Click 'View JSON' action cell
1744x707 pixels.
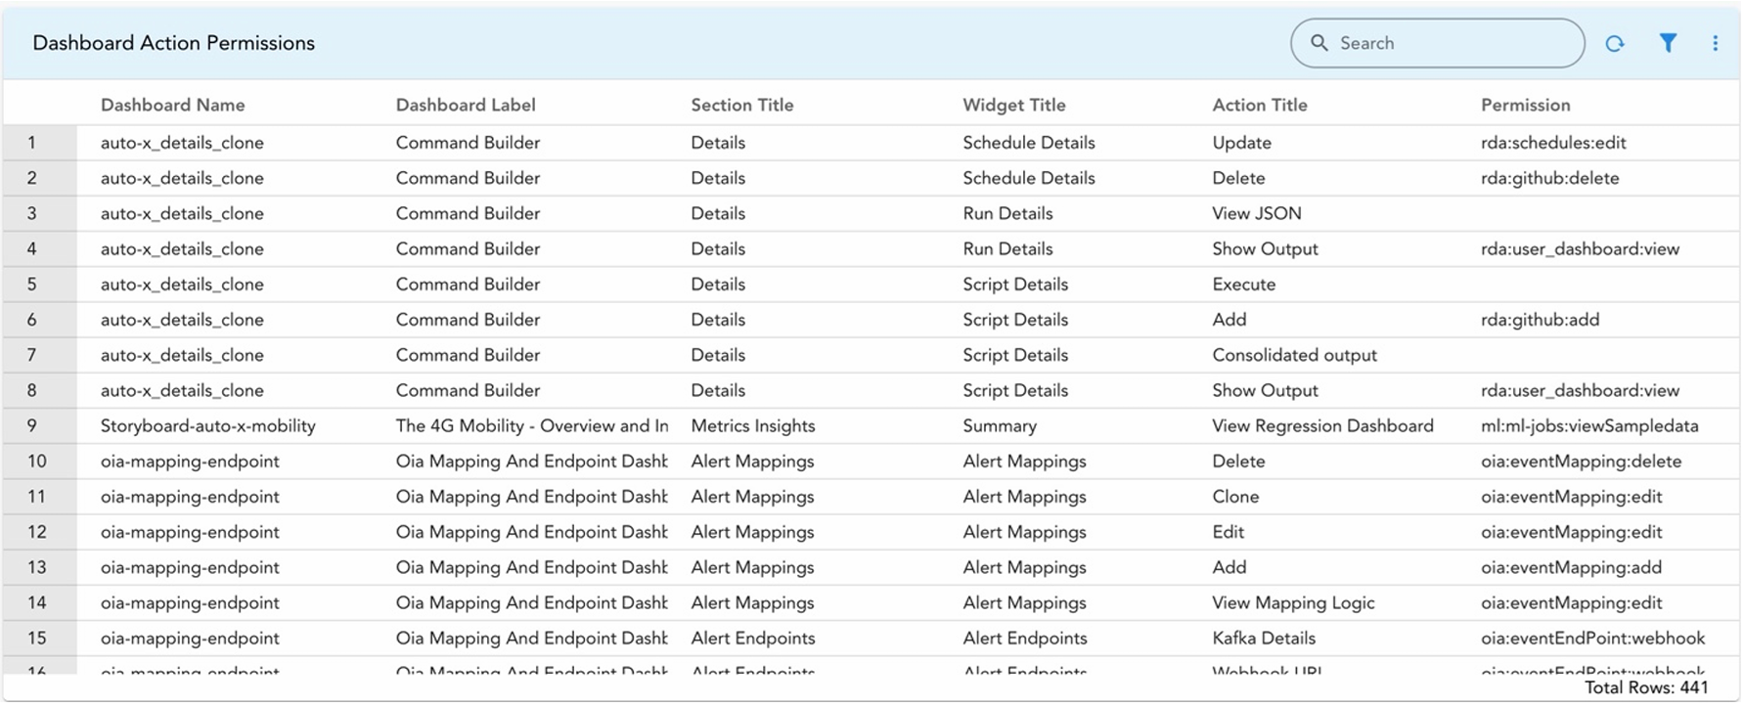[x=1257, y=213]
